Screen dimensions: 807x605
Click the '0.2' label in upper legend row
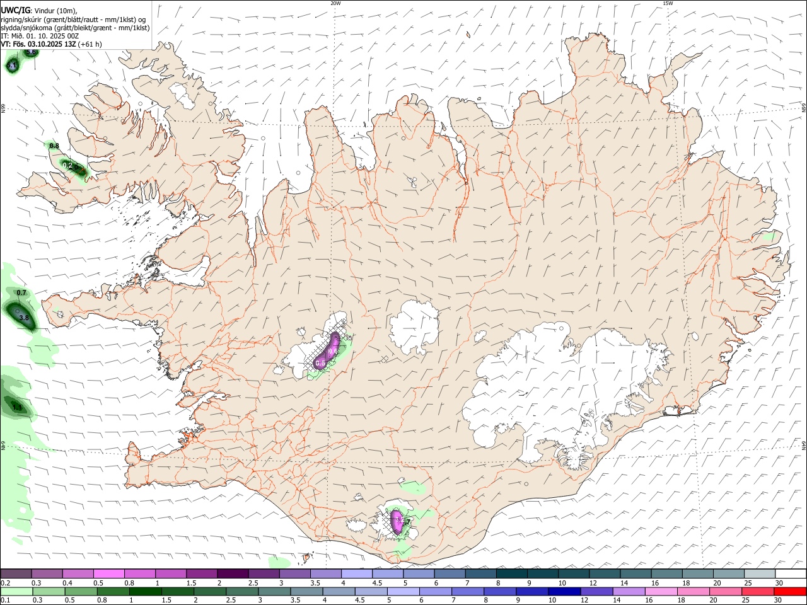coord(5,583)
